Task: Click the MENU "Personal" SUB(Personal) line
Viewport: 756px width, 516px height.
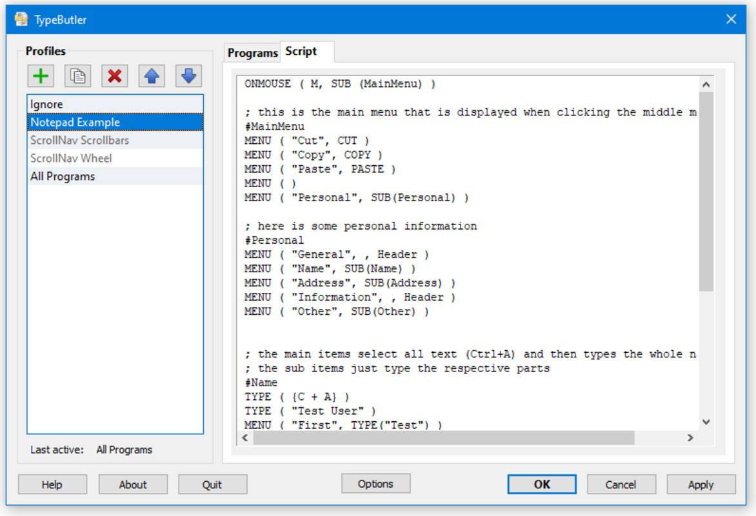Action: click(x=356, y=198)
